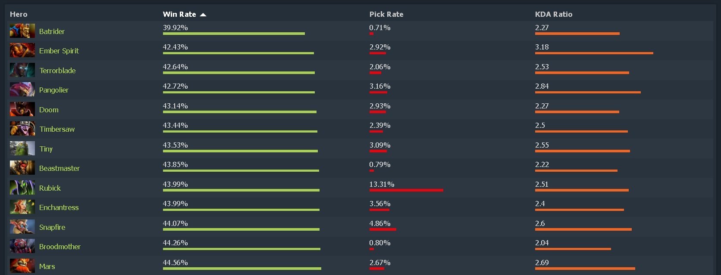This screenshot has height=275, width=721.
Task: Select the Timbersaw portrait icon
Action: (x=22, y=129)
